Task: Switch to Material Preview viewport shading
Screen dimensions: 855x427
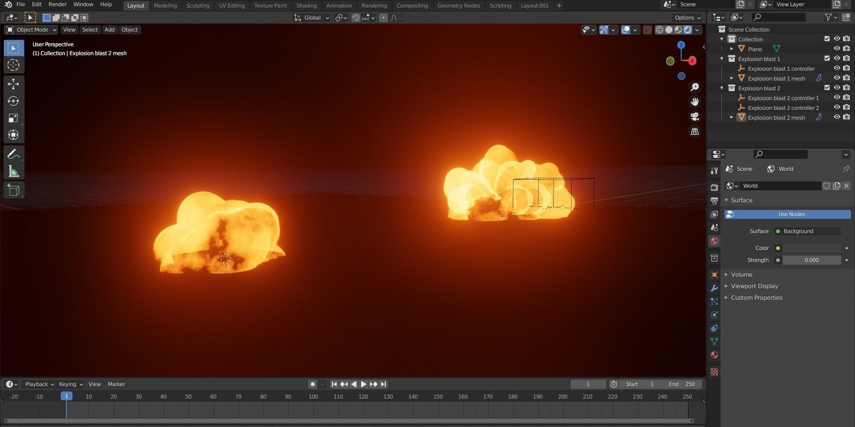Action: coord(678,30)
